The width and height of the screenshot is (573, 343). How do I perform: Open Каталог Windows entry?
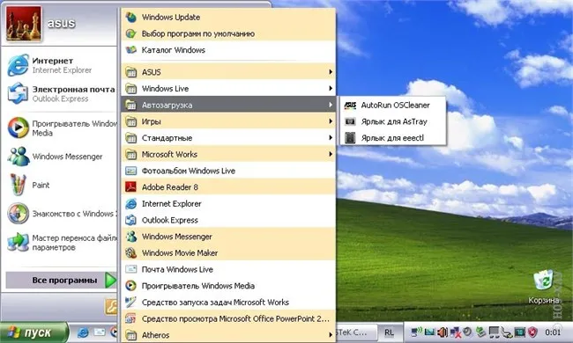[x=228, y=50]
